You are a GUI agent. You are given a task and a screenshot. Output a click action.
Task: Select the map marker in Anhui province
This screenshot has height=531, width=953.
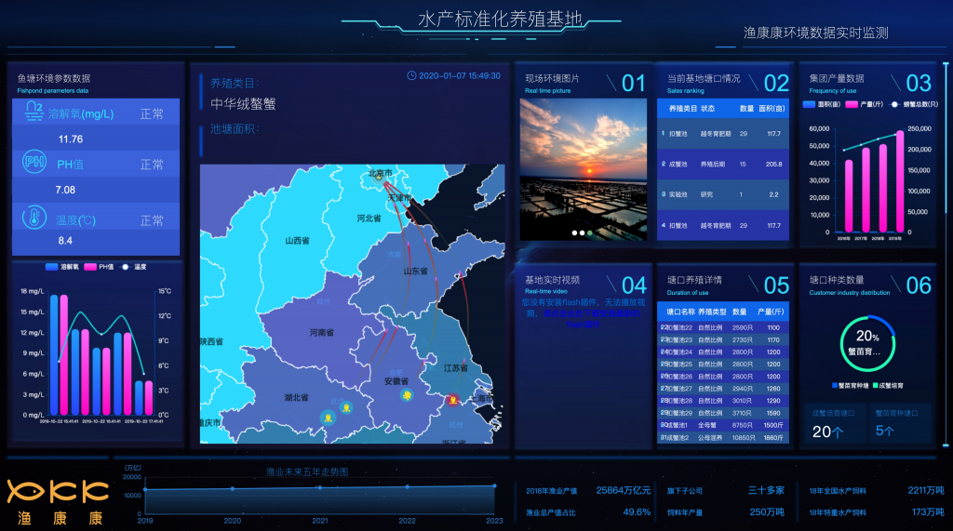(407, 395)
